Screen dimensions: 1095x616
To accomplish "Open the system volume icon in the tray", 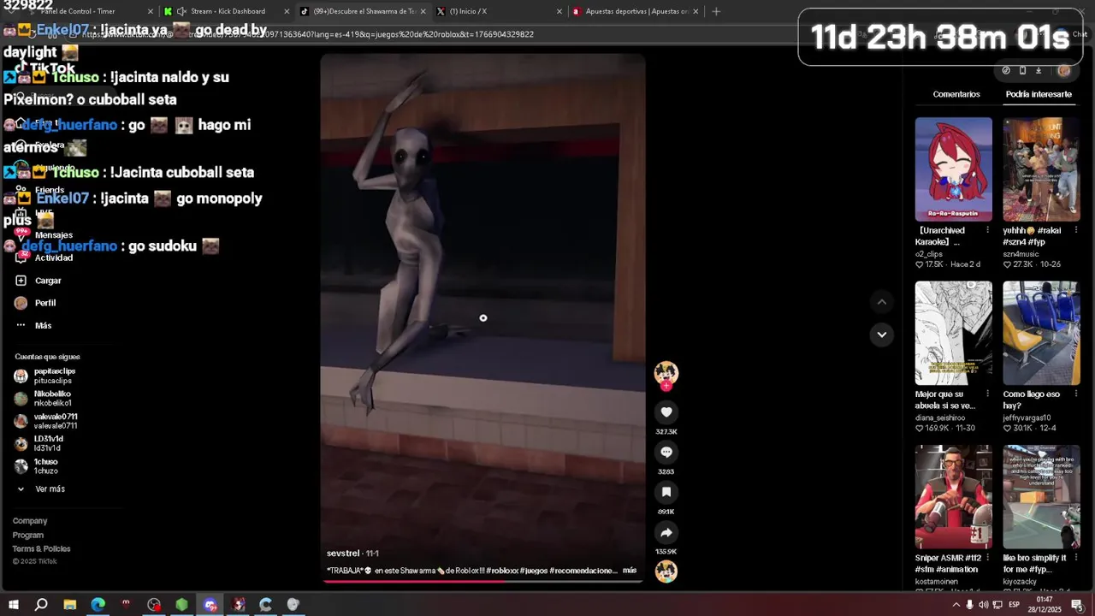I will [x=984, y=605].
